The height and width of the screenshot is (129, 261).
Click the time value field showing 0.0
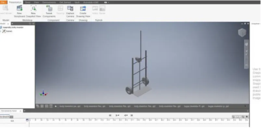[x=12, y=121]
